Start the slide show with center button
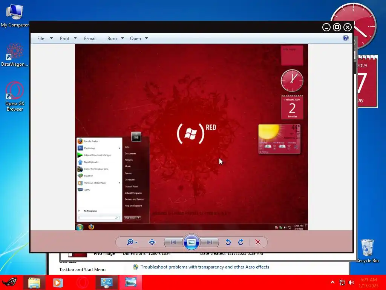Viewport: 386px width, 290px height. (191, 242)
